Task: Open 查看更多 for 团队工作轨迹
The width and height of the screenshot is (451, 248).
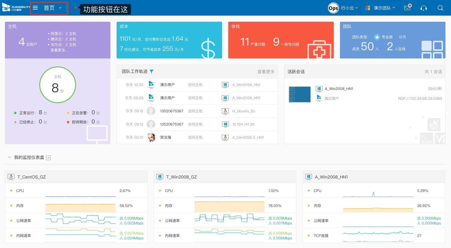Action: [x=266, y=72]
